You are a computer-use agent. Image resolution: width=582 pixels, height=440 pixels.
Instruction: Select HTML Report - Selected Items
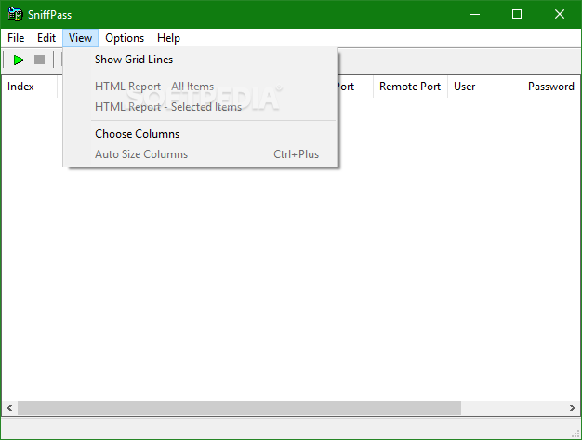coord(201,107)
